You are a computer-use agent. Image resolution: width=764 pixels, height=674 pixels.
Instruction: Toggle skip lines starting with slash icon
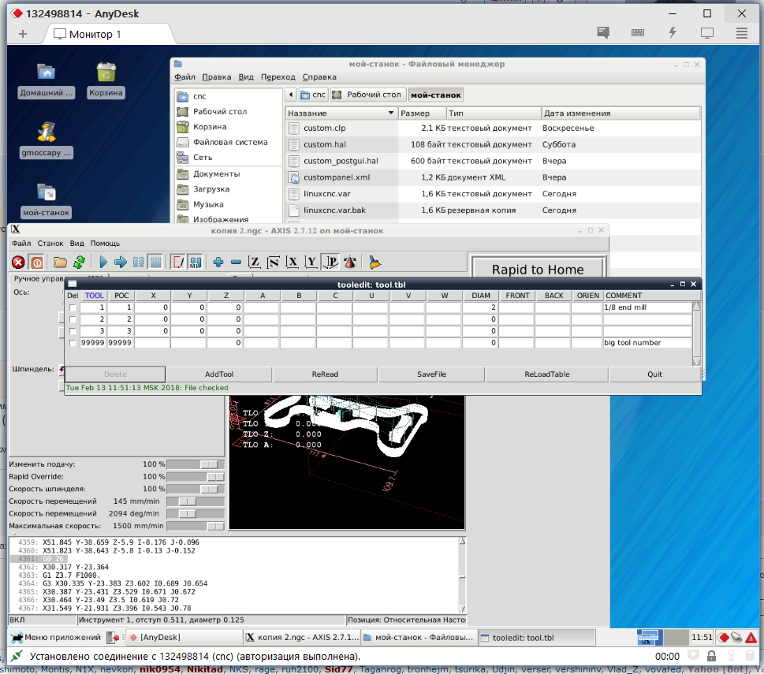point(178,263)
